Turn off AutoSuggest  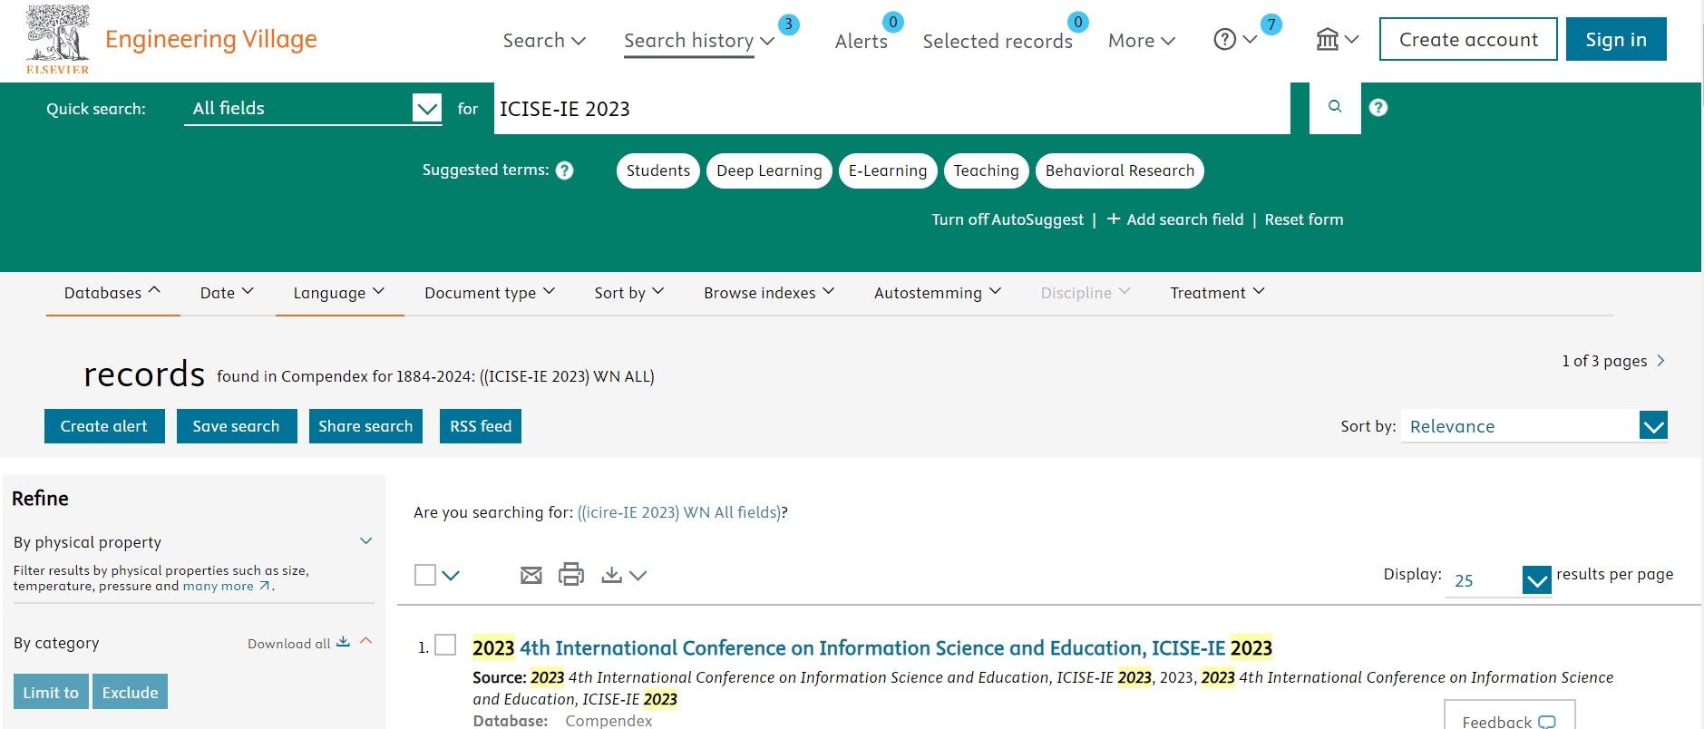[1008, 219]
